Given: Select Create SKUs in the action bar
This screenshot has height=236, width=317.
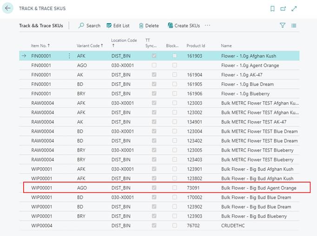Looking at the screenshot, I should coord(184,26).
